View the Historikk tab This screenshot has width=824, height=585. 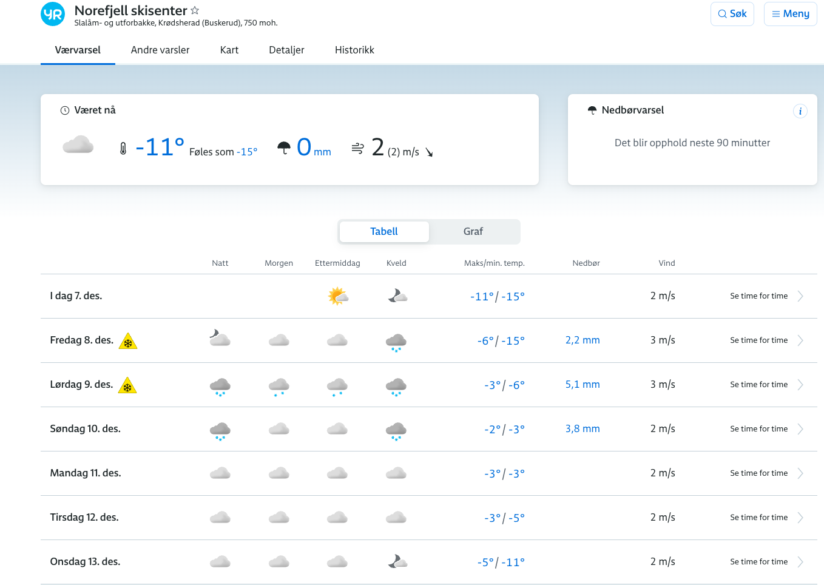tap(354, 50)
